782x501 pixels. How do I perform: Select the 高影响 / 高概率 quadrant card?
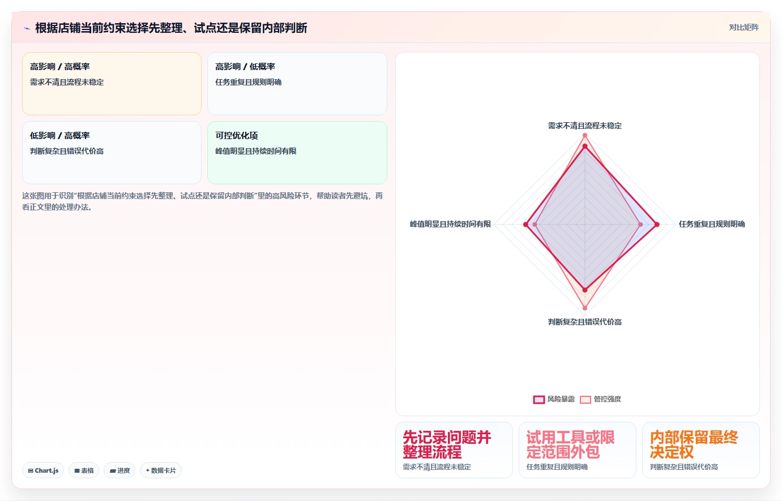112,84
